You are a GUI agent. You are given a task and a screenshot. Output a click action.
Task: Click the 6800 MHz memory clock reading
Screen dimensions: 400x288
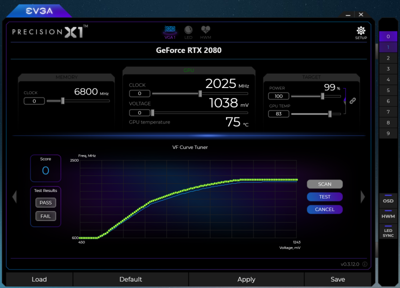91,91
